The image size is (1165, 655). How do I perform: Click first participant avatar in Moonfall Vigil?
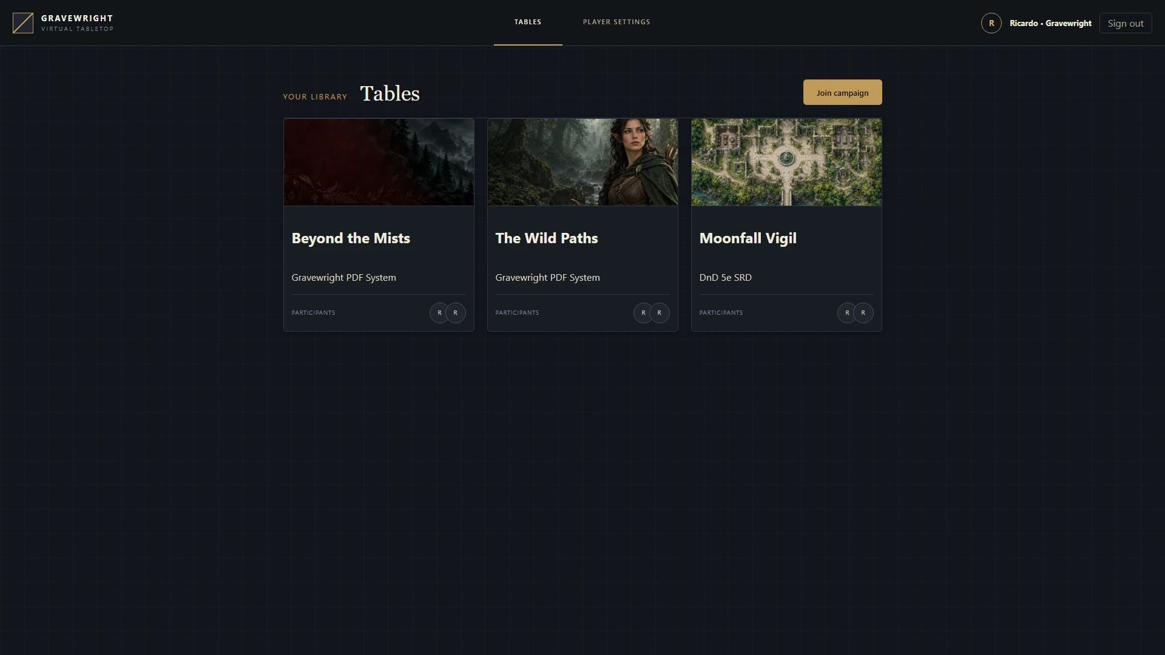(x=847, y=313)
